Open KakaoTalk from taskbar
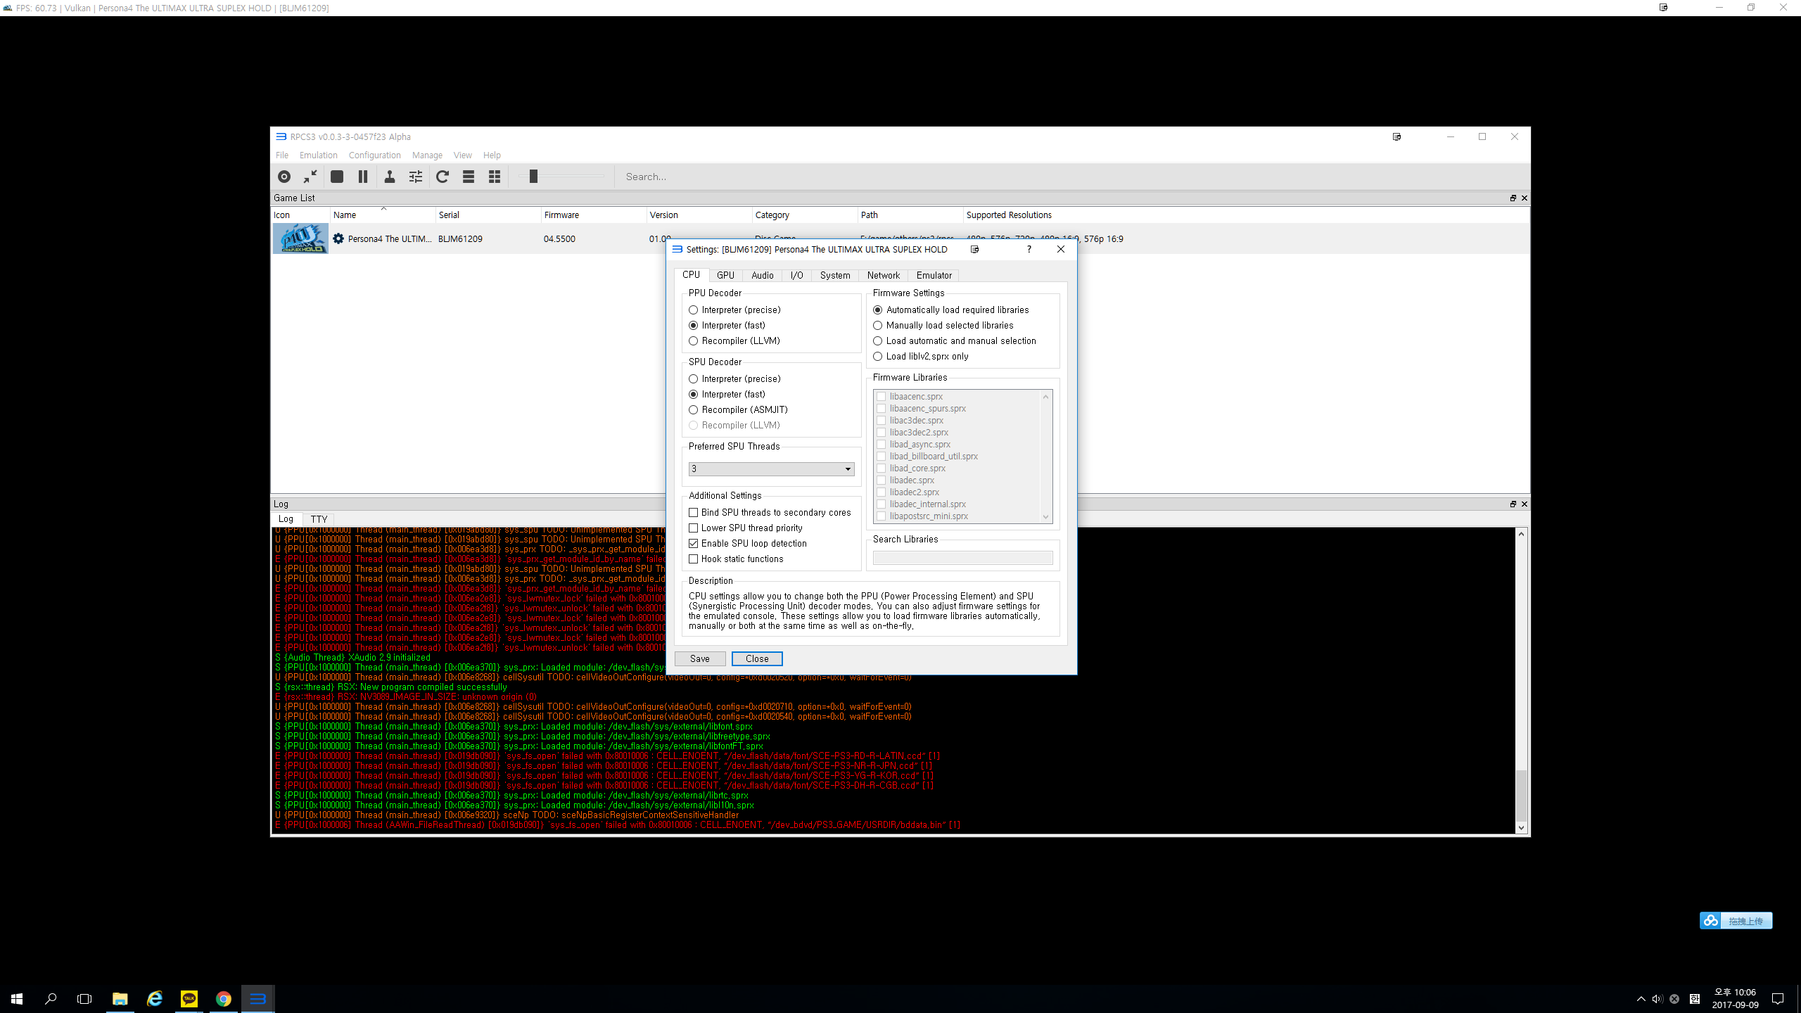The width and height of the screenshot is (1801, 1013). (189, 999)
